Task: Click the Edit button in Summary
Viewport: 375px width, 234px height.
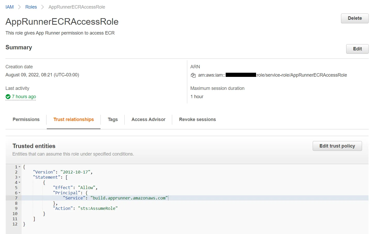Action: click(357, 49)
